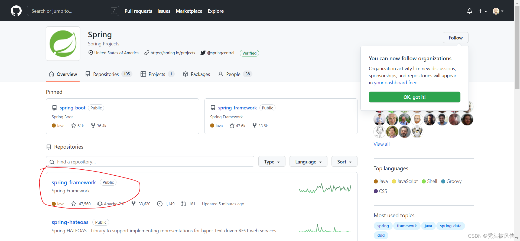Open Marketplace in top navigation
520x241 pixels.
189,11
